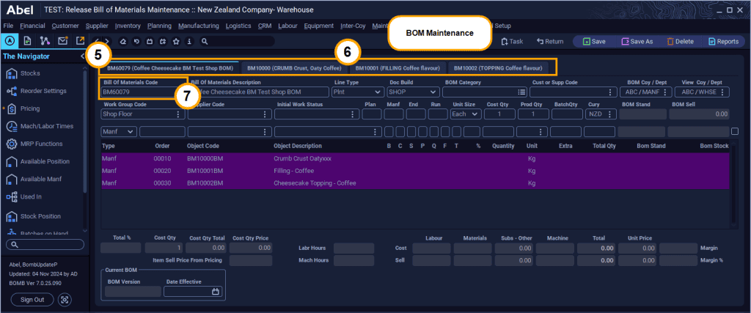Click the Used In hierarchy icon
Viewport: 751px width, 313px height.
(x=12, y=197)
